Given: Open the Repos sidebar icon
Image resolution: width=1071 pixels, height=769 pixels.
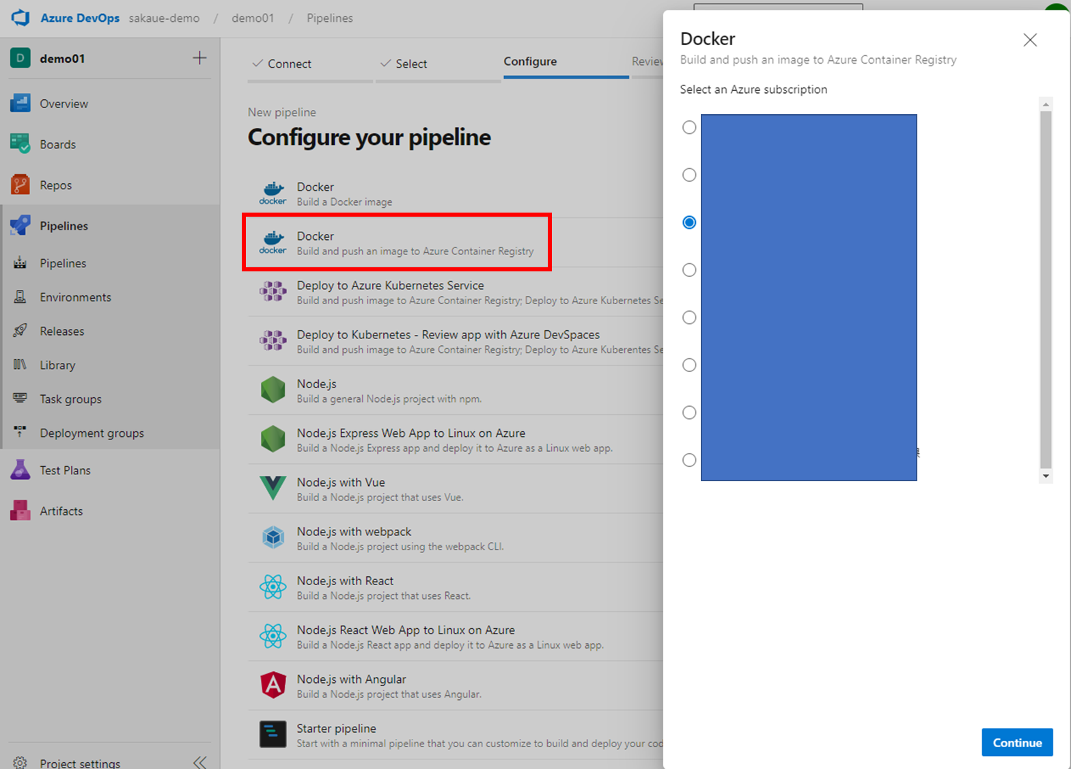Looking at the screenshot, I should point(20,185).
